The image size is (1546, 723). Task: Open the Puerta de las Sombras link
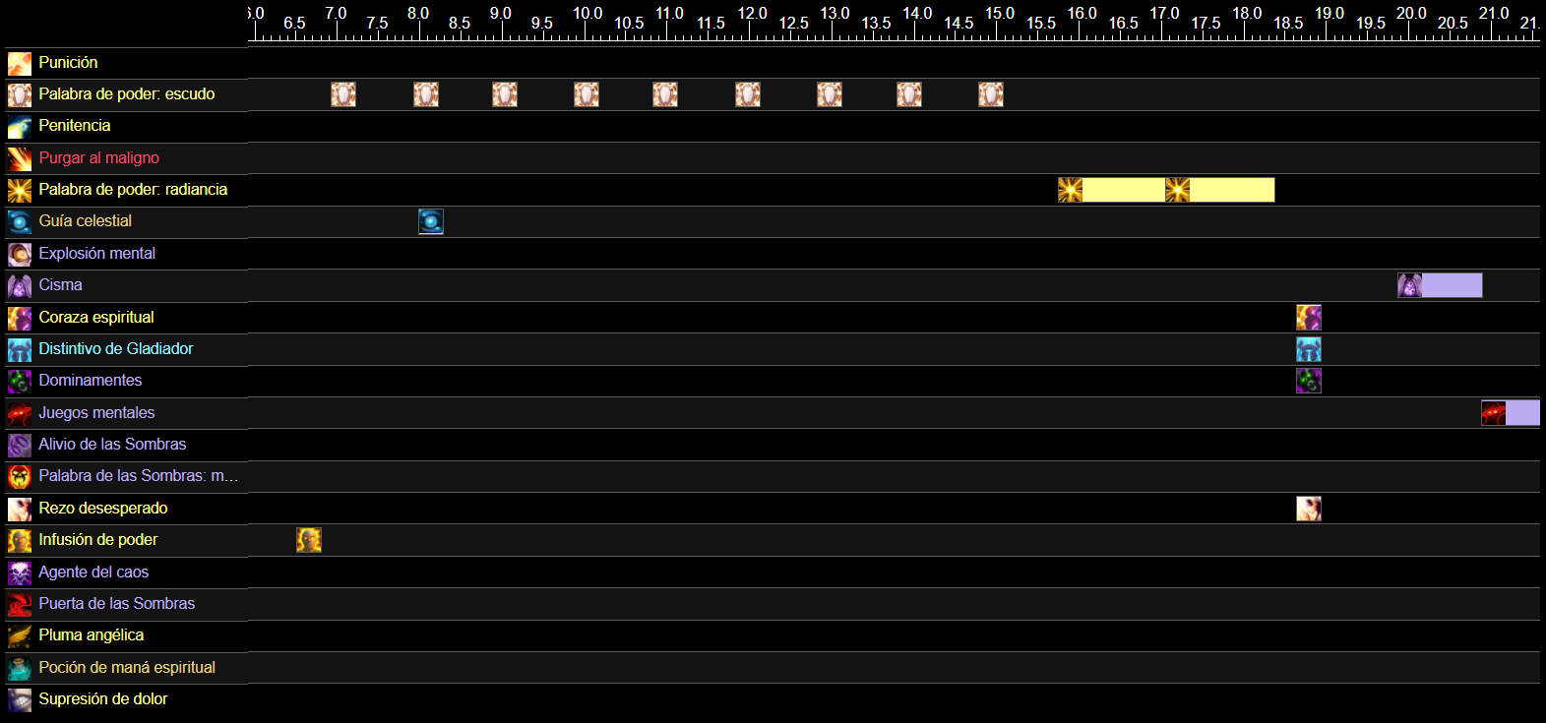116,603
